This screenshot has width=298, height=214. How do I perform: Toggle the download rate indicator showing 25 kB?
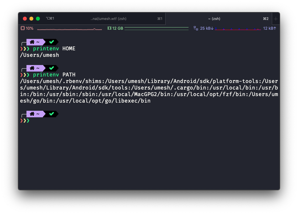point(207,28)
